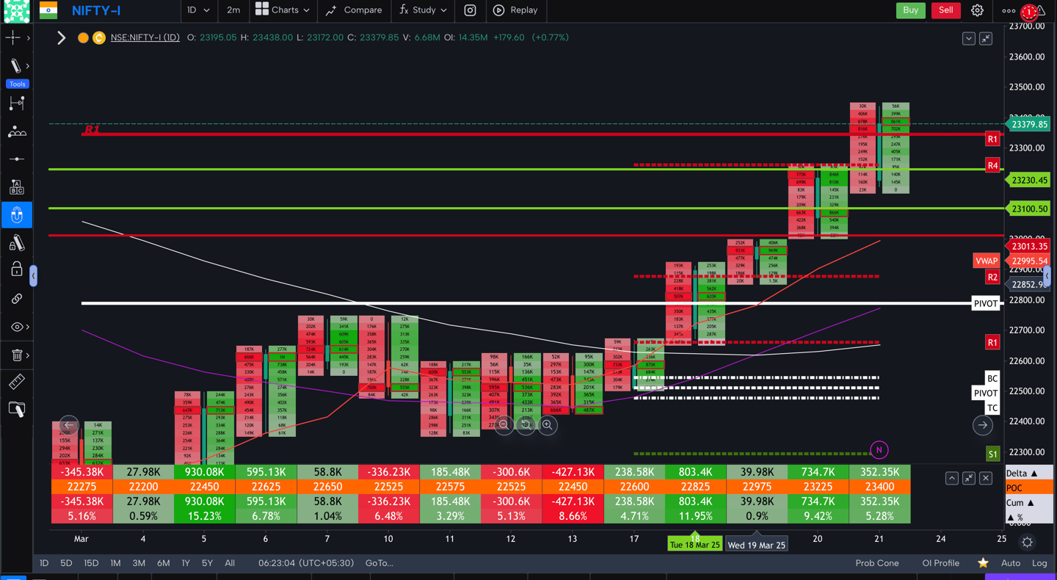Open the patterns drawing tool
Image resolution: width=1057 pixels, height=580 pixels.
[x=16, y=131]
